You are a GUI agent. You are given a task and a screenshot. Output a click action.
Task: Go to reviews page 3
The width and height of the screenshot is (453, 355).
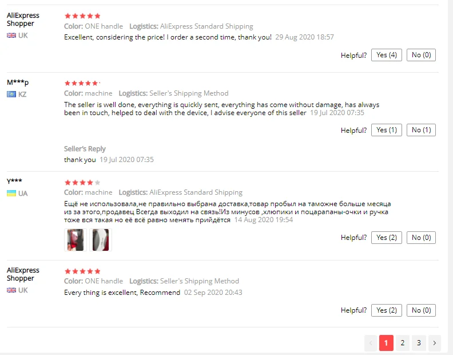419,343
